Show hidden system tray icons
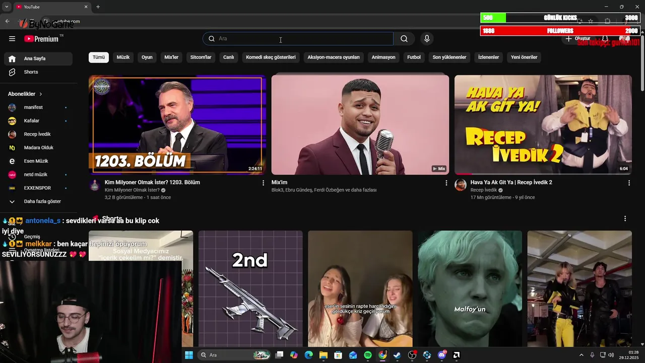 [581, 355]
